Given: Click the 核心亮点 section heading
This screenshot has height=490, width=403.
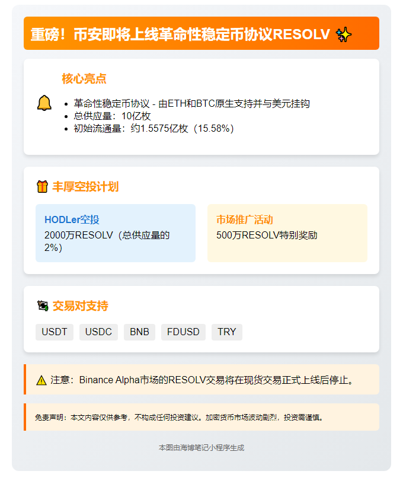Looking at the screenshot, I should (x=84, y=79).
